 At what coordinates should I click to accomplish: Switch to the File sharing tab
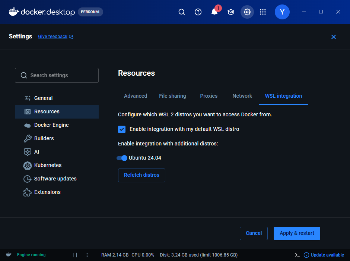coord(172,96)
